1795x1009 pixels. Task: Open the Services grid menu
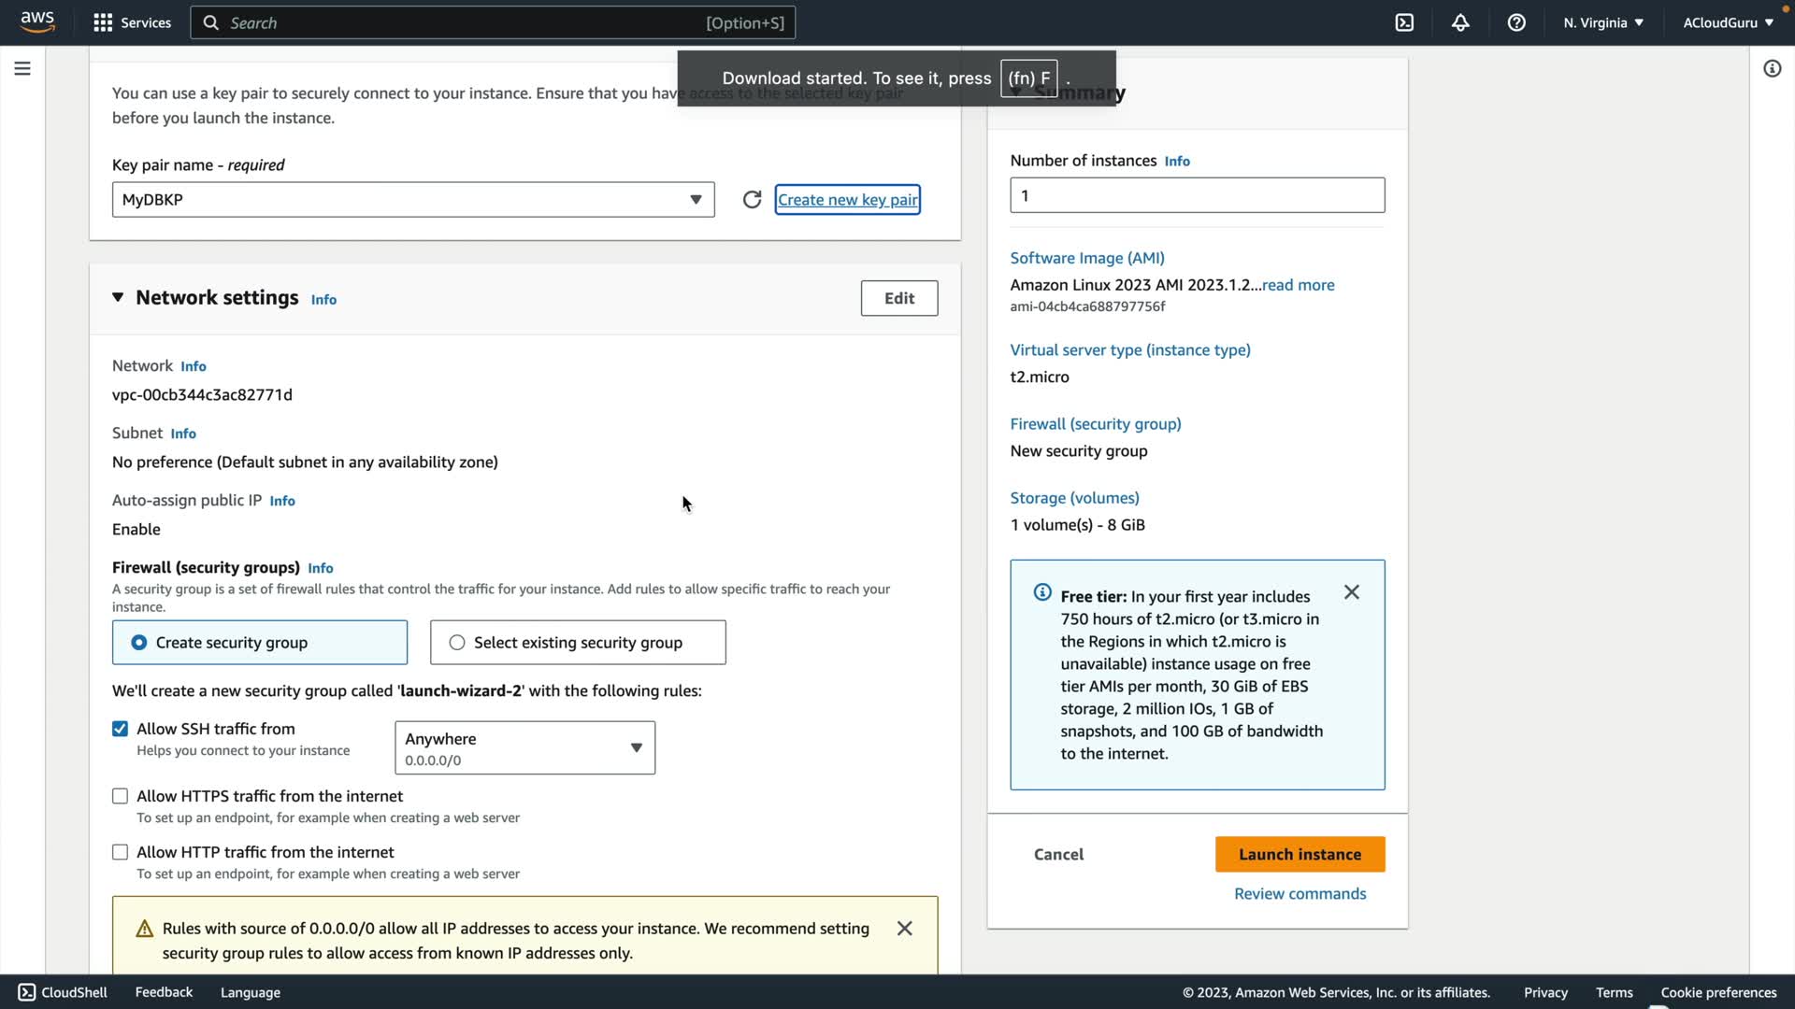[x=132, y=22]
